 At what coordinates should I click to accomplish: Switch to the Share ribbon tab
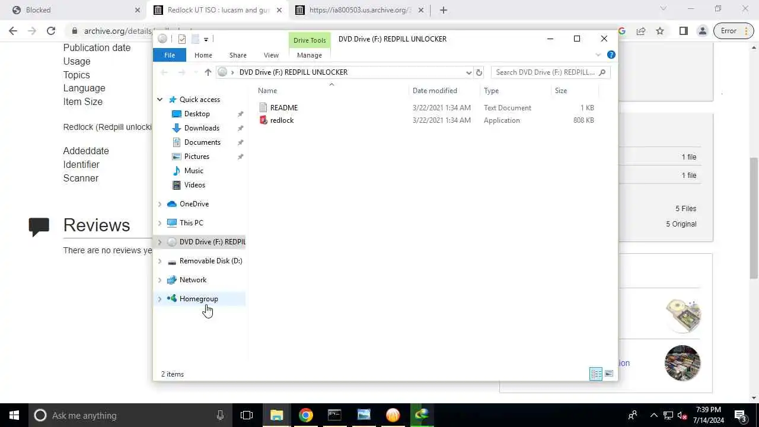coord(238,55)
